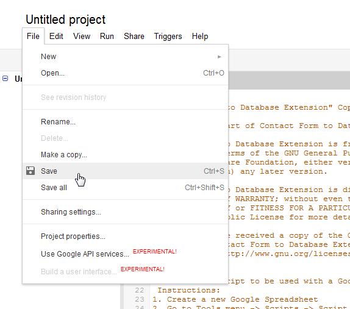Click the floppy disk Save icon
This screenshot has width=350, height=309.
pyautogui.click(x=30, y=171)
